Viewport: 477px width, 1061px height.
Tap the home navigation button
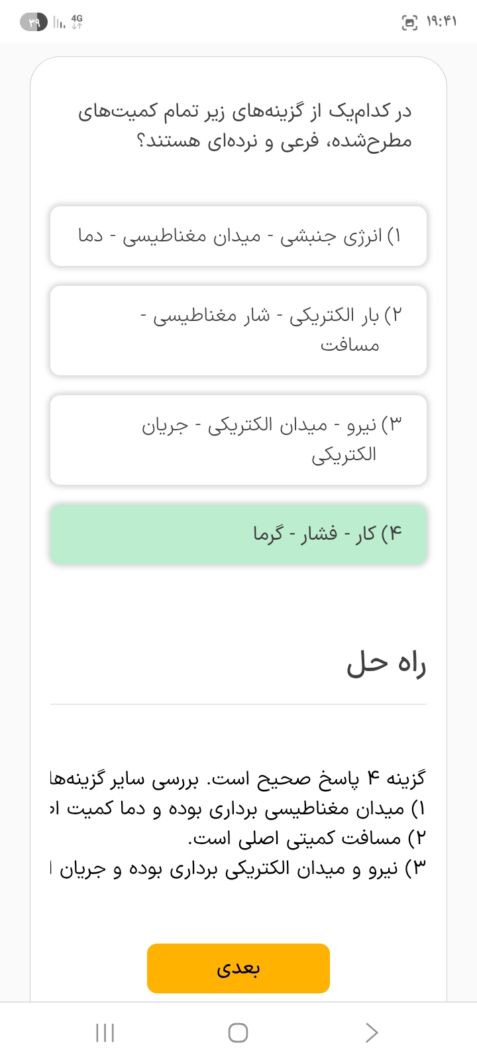click(x=238, y=1032)
